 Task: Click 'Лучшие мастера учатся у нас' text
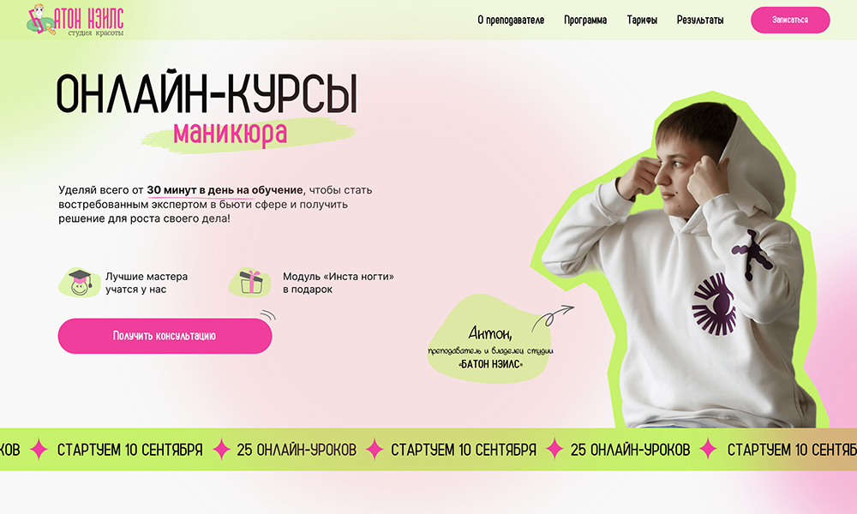coord(147,283)
